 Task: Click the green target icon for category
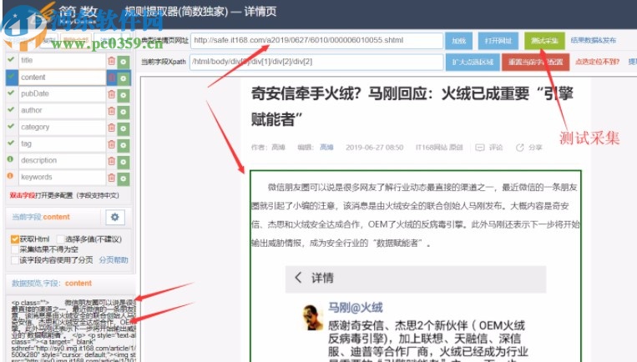pos(123,128)
